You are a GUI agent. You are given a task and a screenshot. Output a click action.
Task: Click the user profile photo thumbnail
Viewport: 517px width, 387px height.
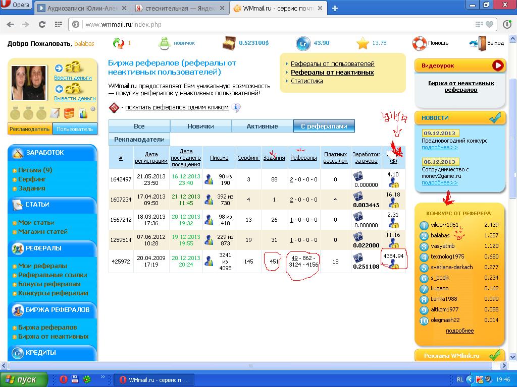click(x=29, y=82)
